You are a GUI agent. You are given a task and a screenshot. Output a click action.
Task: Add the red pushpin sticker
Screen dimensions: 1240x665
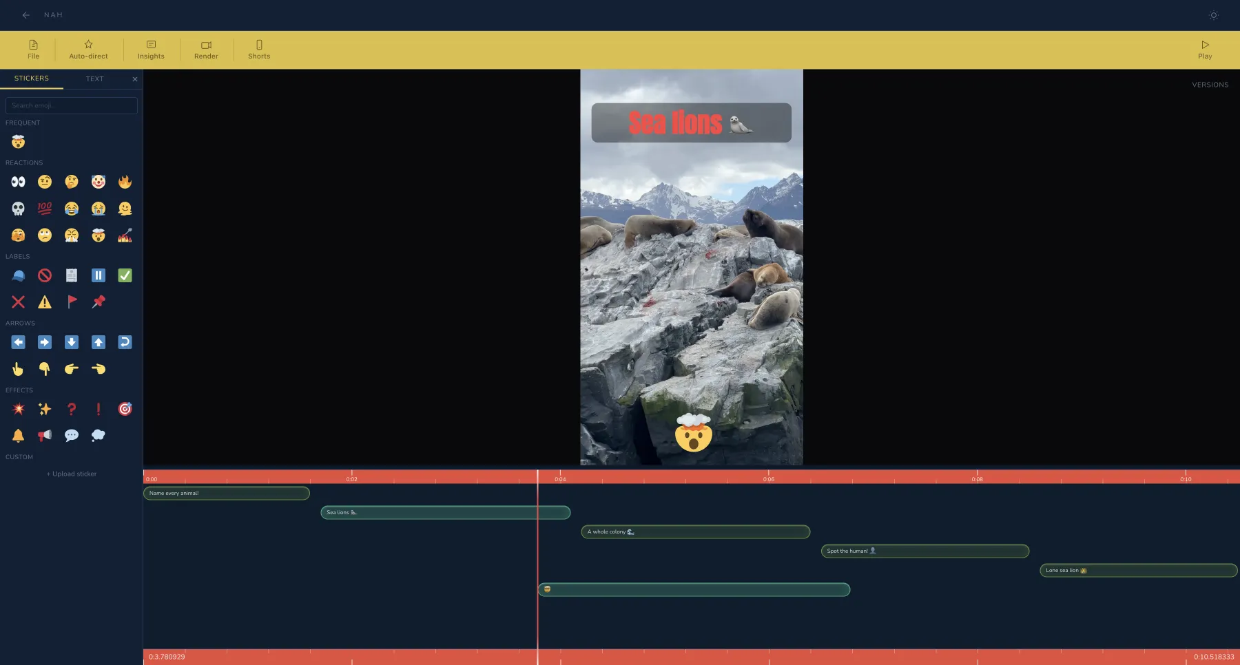[x=99, y=302]
